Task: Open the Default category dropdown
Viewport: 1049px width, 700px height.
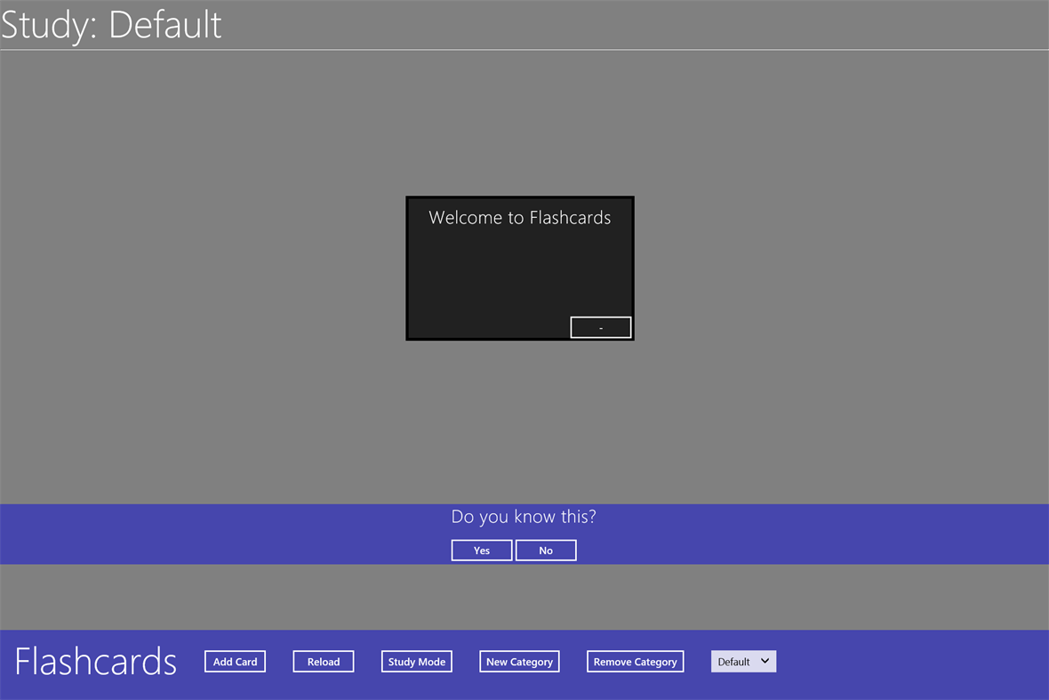Action: coord(743,661)
